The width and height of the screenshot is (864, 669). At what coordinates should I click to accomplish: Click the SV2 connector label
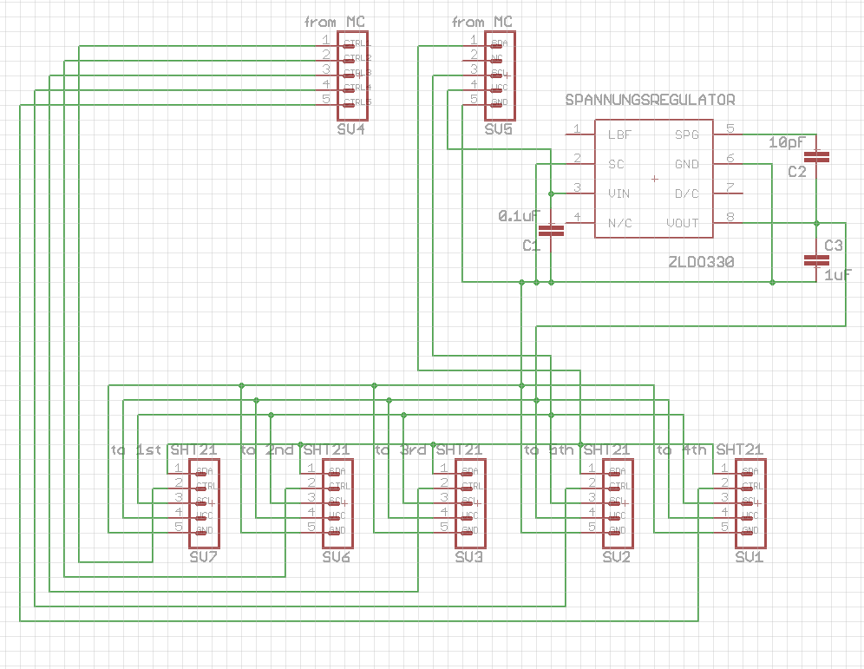coord(616,557)
